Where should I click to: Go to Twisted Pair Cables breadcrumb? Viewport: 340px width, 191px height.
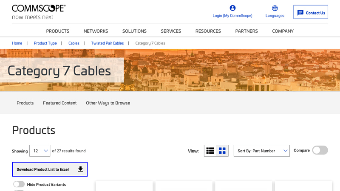(x=108, y=43)
